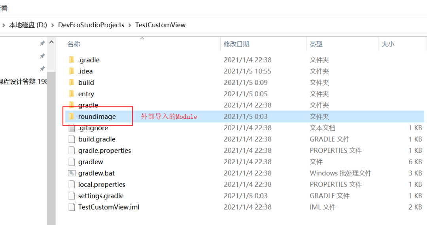Open the .gradle folder icon
The height and width of the screenshot is (225, 427).
[72, 60]
